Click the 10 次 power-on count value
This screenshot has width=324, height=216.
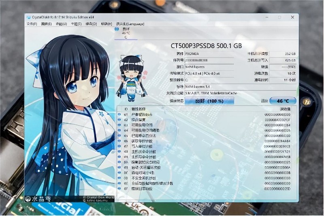coord(283,74)
